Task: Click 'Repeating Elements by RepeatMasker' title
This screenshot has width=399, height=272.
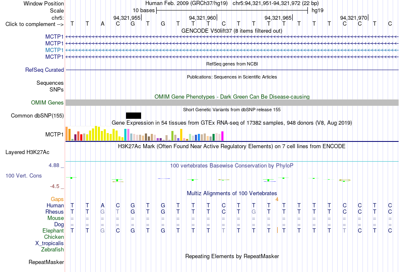Action: pos(232,256)
